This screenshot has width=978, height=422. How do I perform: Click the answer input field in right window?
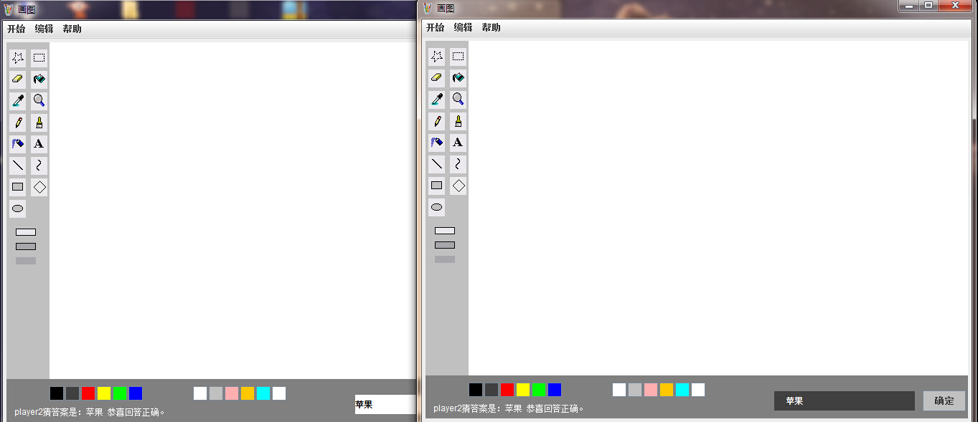click(x=845, y=401)
